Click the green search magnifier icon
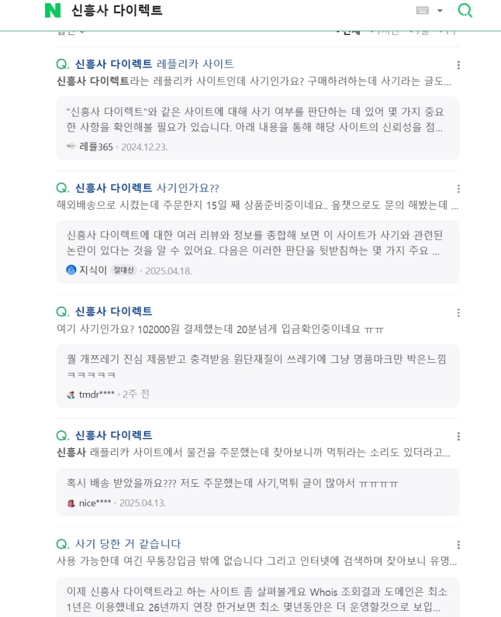 [x=465, y=11]
